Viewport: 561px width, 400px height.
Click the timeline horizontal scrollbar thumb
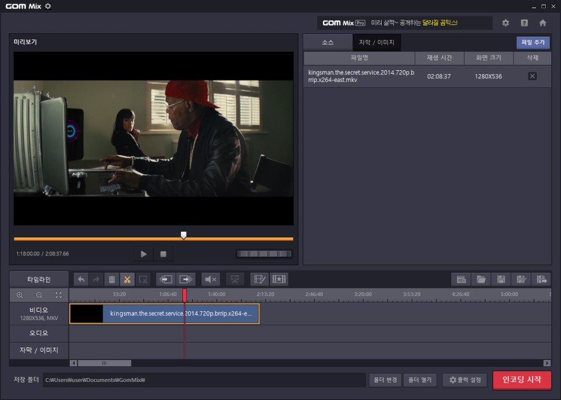(x=105, y=363)
